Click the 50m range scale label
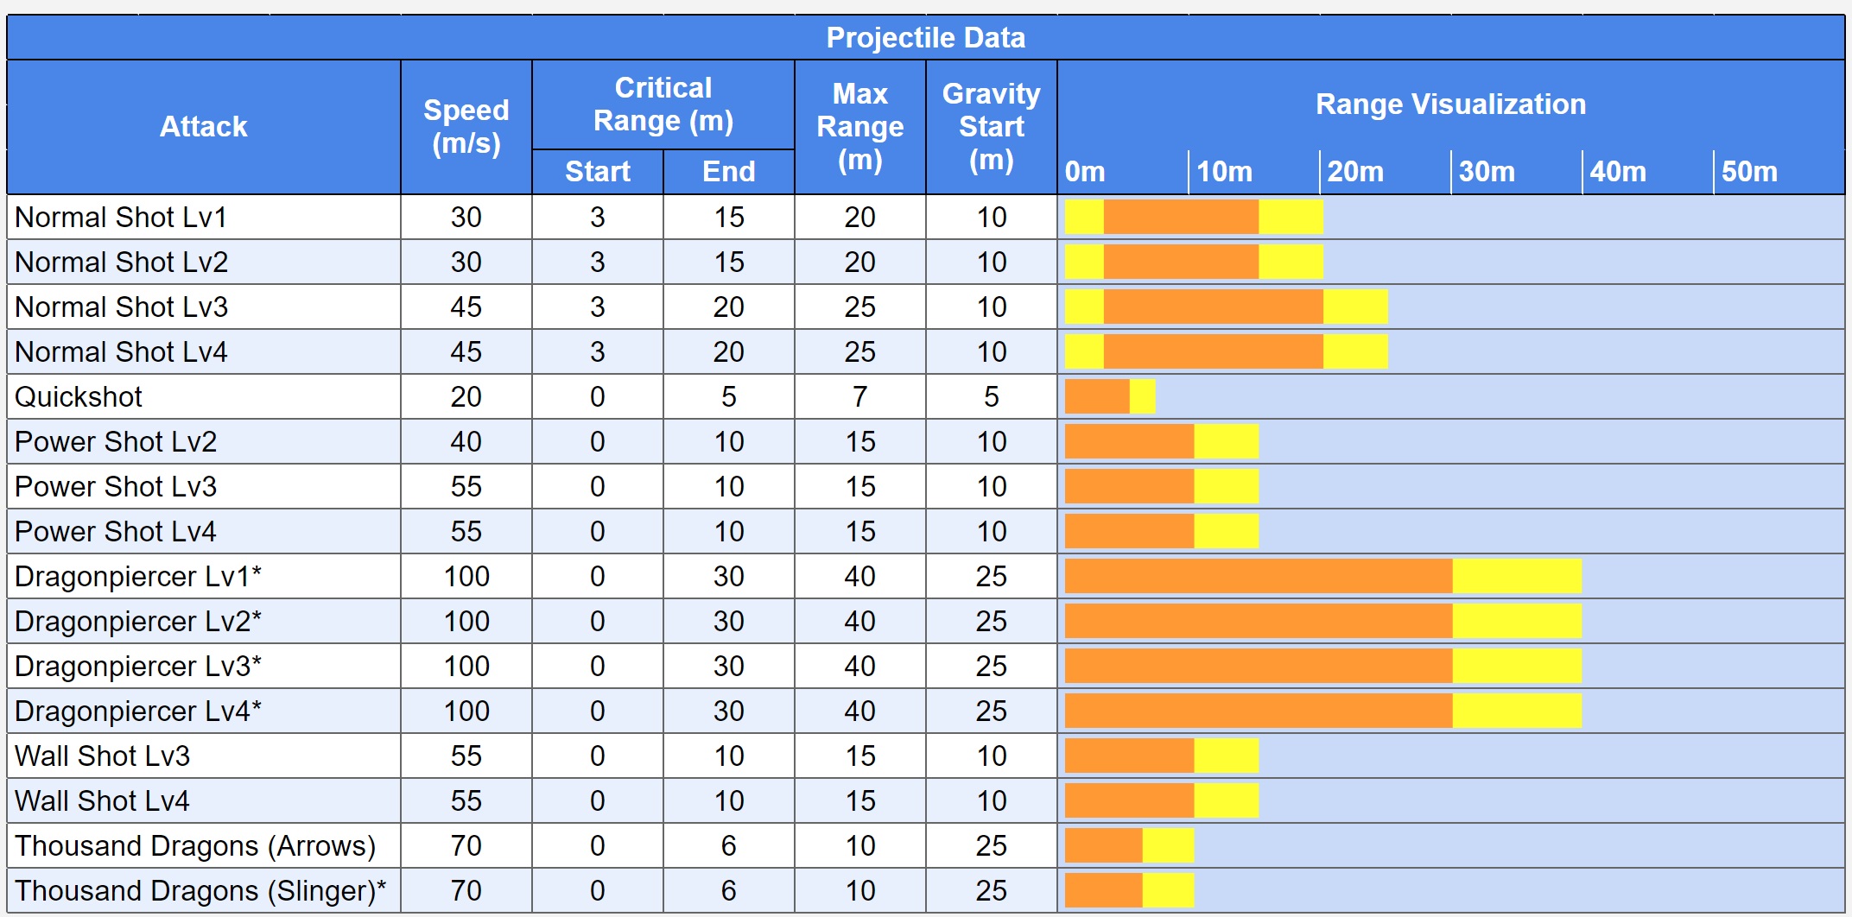Screen dimensions: 1852x917 click(1749, 172)
